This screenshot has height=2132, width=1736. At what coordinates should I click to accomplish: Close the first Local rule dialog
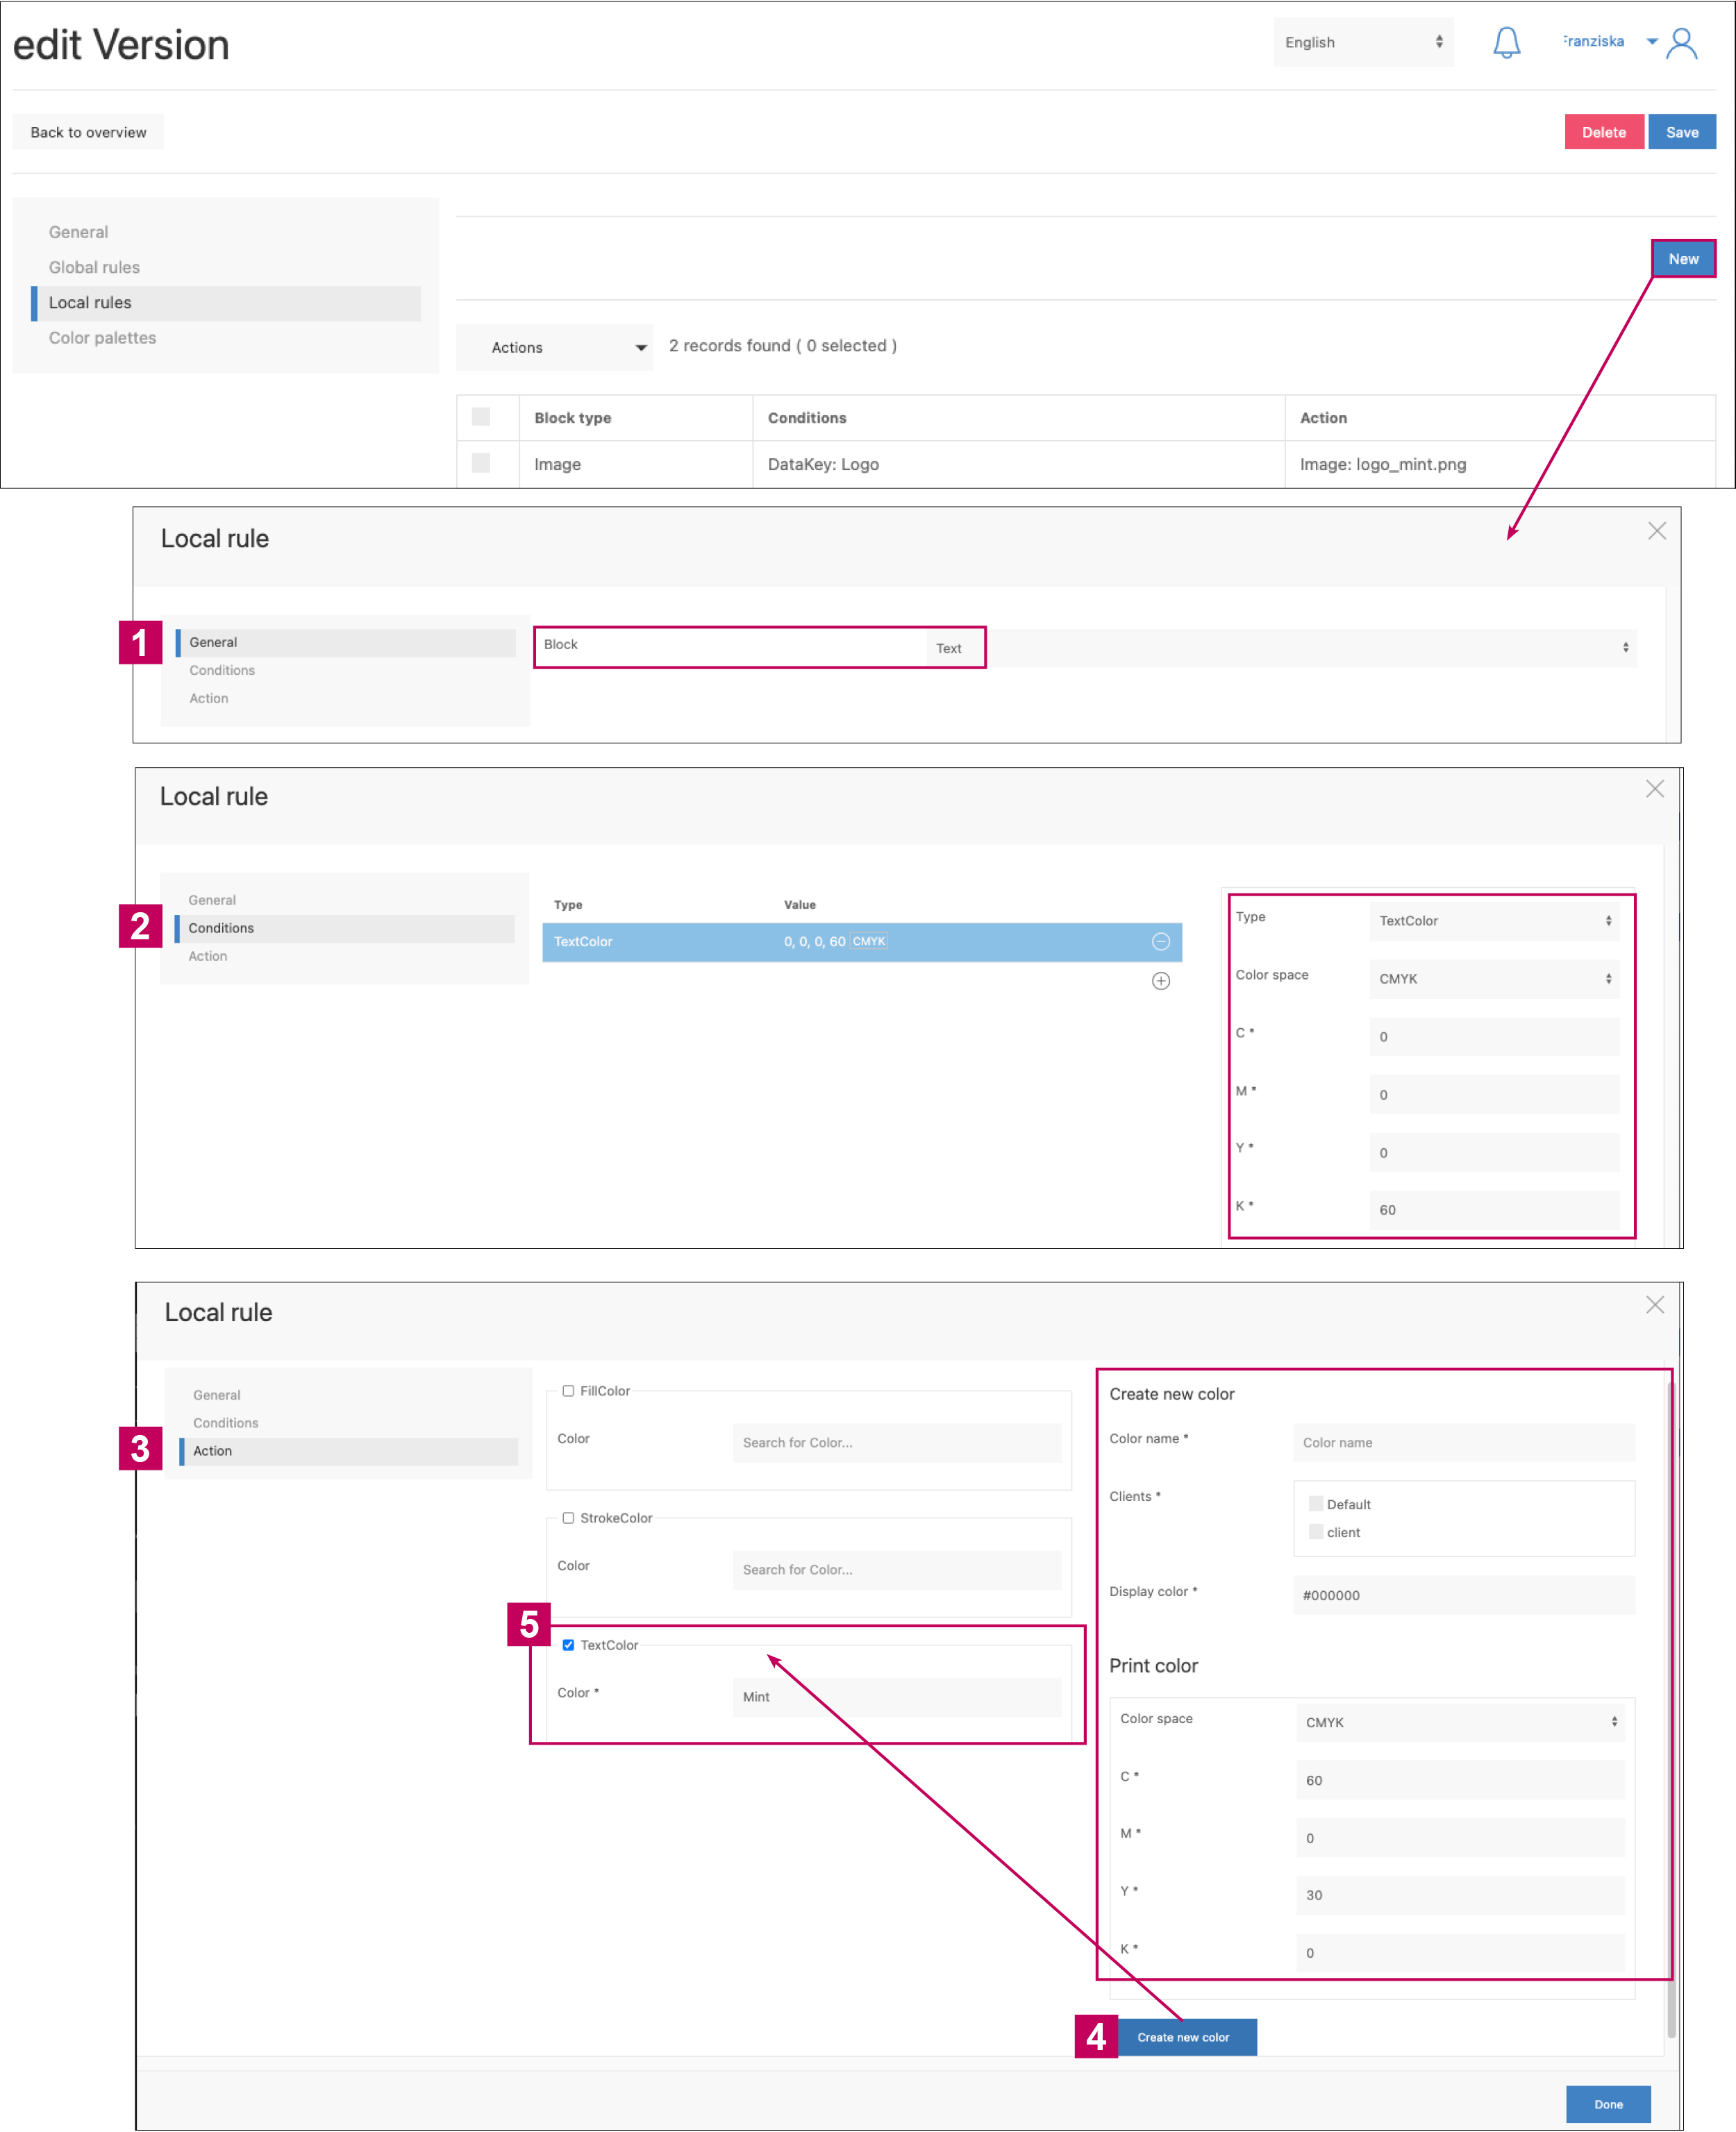(x=1656, y=531)
